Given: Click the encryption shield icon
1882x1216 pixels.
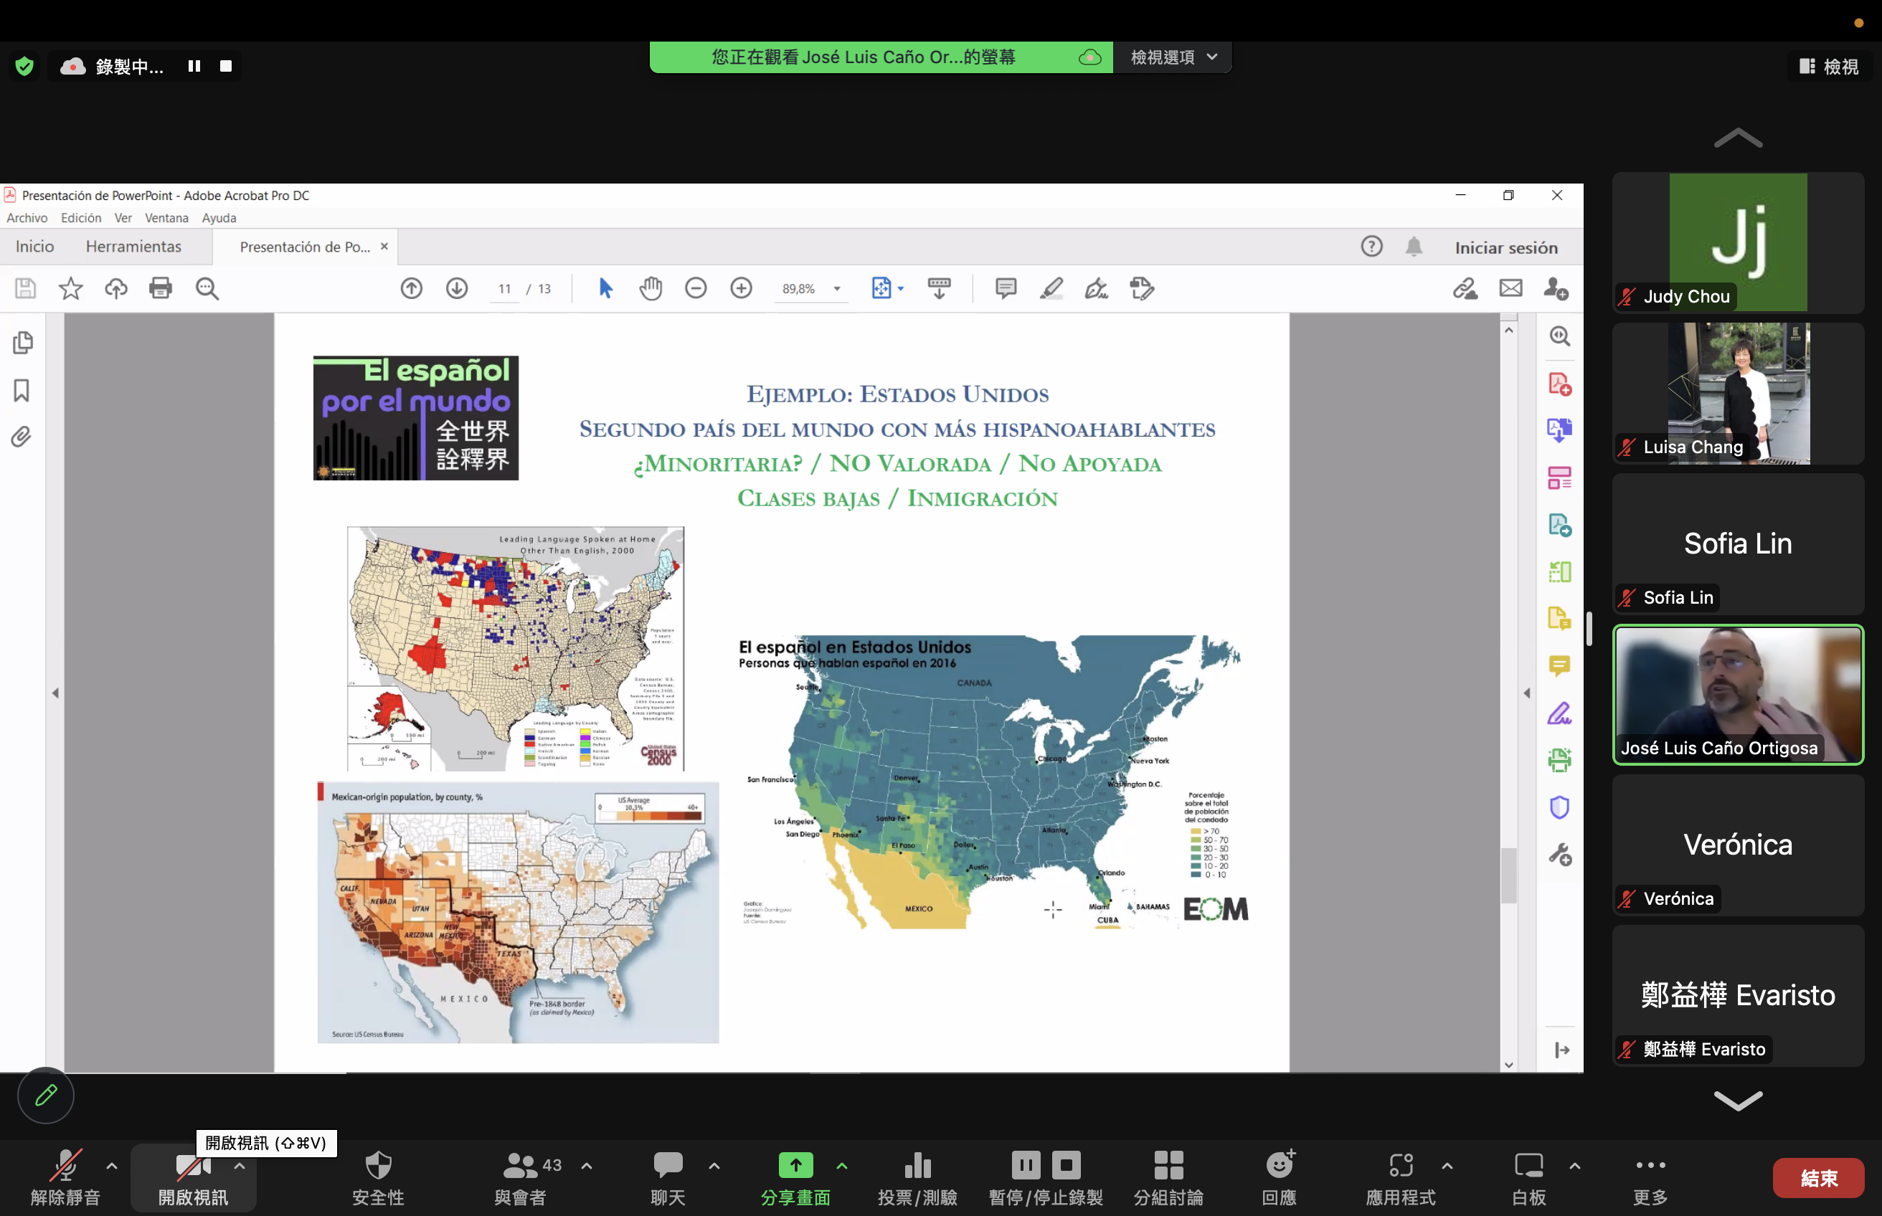Looking at the screenshot, I should [24, 67].
